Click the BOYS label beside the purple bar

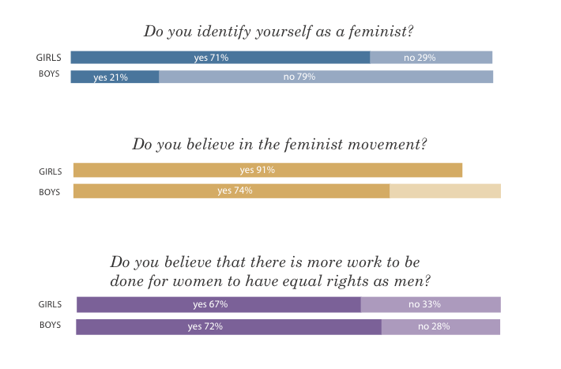50,325
